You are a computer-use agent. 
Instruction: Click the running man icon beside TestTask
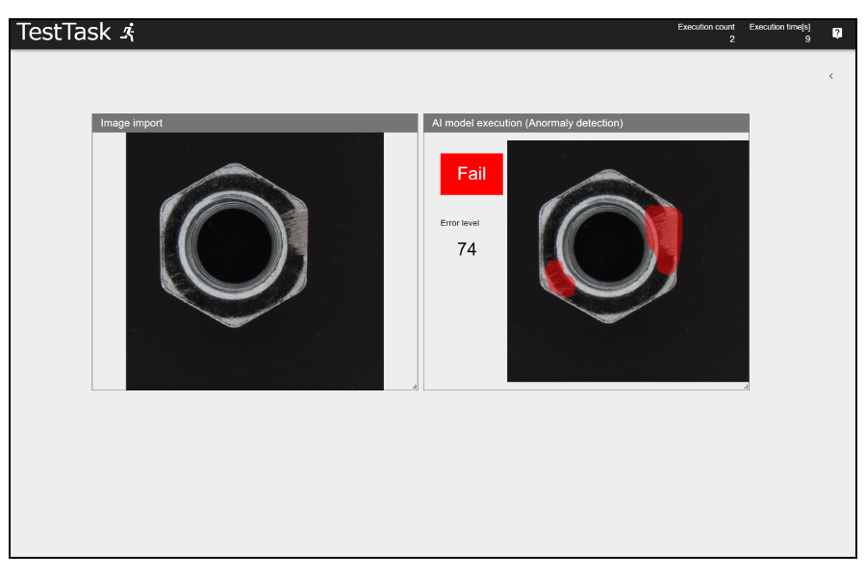click(127, 33)
